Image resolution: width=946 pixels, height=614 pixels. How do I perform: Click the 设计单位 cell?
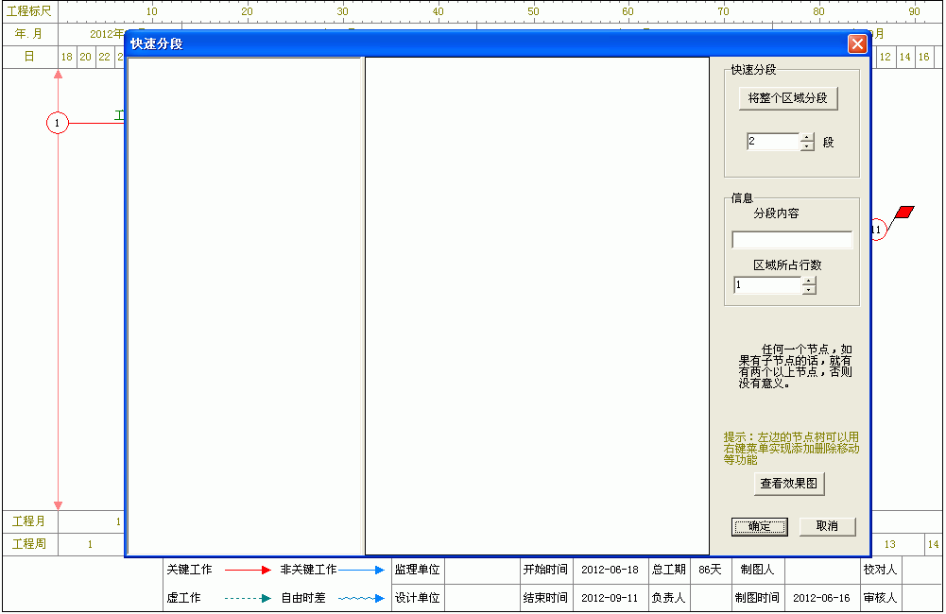[418, 598]
